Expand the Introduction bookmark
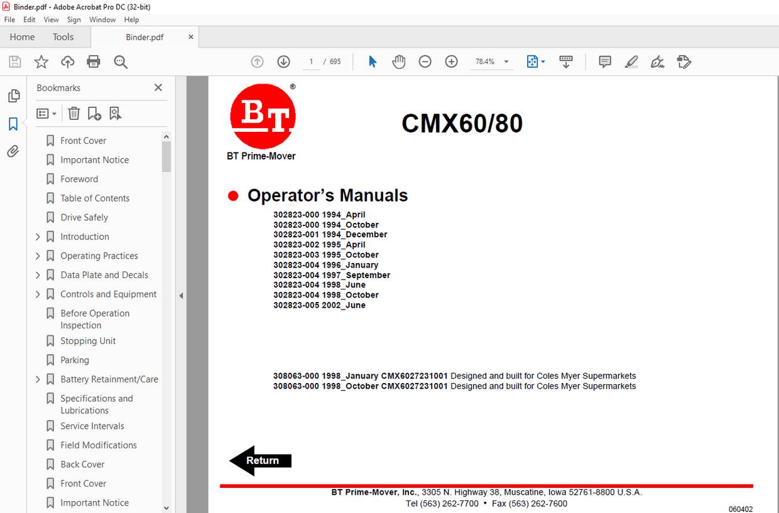This screenshot has height=513, width=779. pyautogui.click(x=38, y=236)
